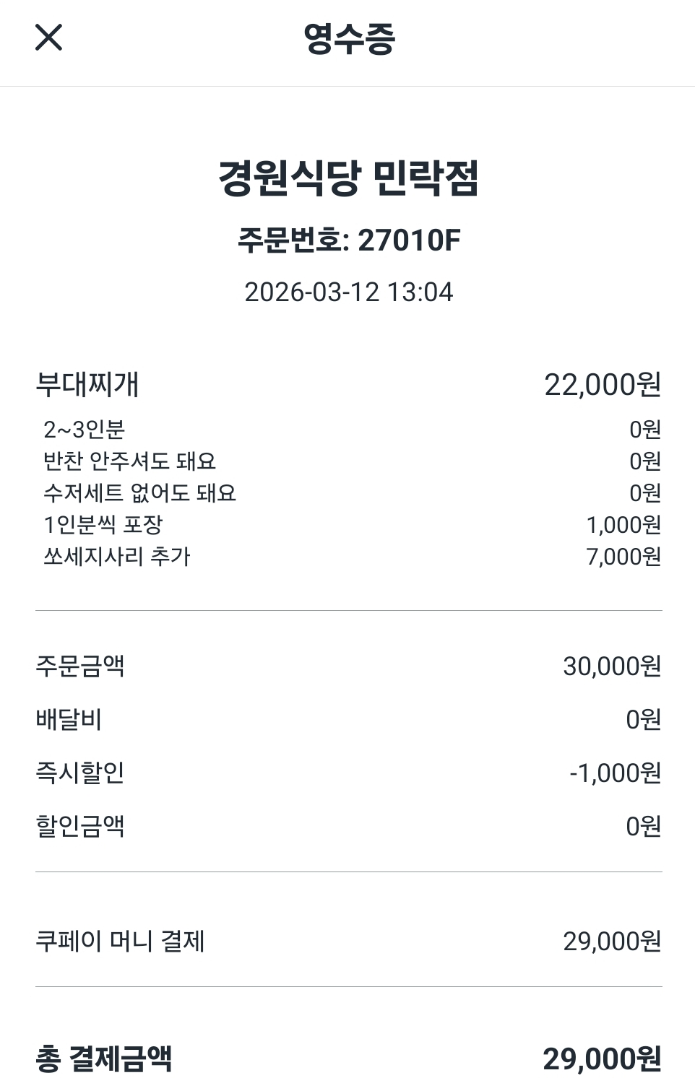Tap the 30,000원 order amount
The image size is (695, 1078).
[611, 666]
